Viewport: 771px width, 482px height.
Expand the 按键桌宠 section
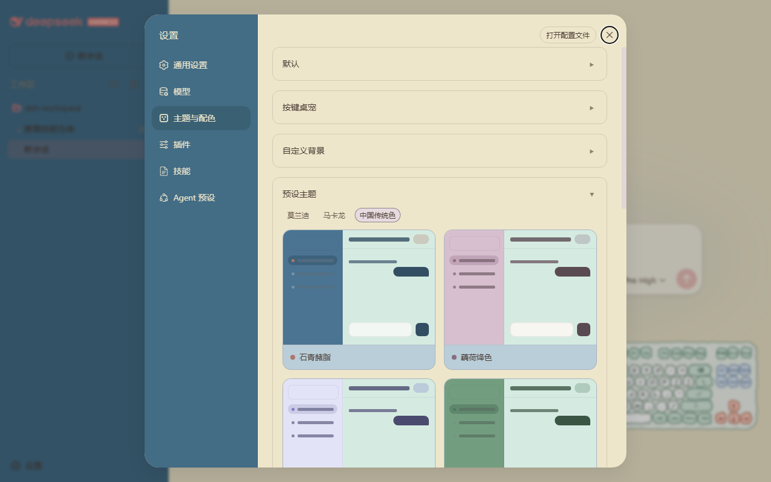coord(440,107)
